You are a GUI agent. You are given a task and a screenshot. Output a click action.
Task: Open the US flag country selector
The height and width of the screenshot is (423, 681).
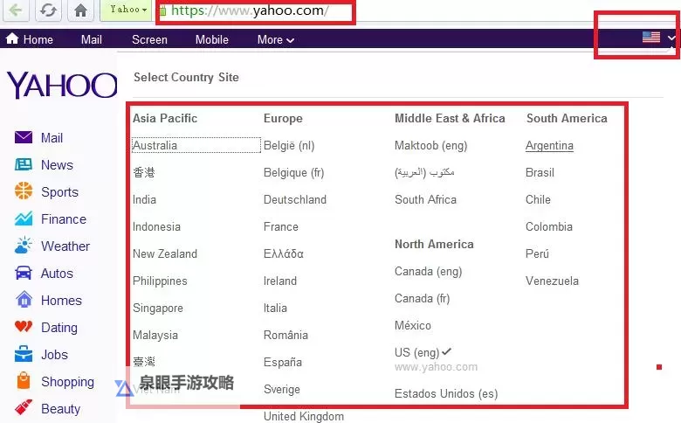click(658, 38)
